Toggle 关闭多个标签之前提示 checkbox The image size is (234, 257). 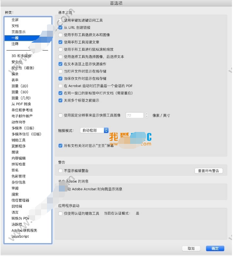pos(60,101)
